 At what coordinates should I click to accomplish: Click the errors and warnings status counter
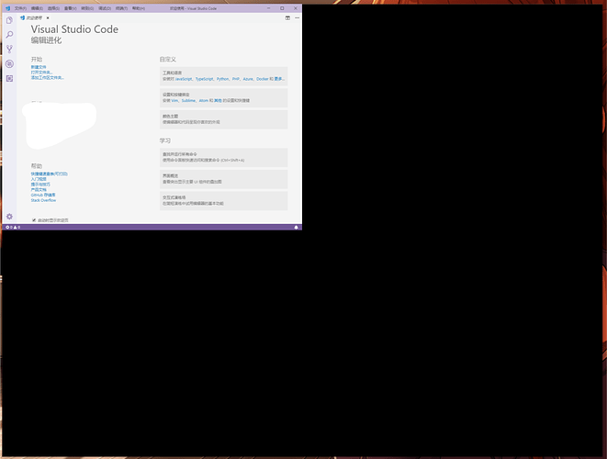click(13, 227)
